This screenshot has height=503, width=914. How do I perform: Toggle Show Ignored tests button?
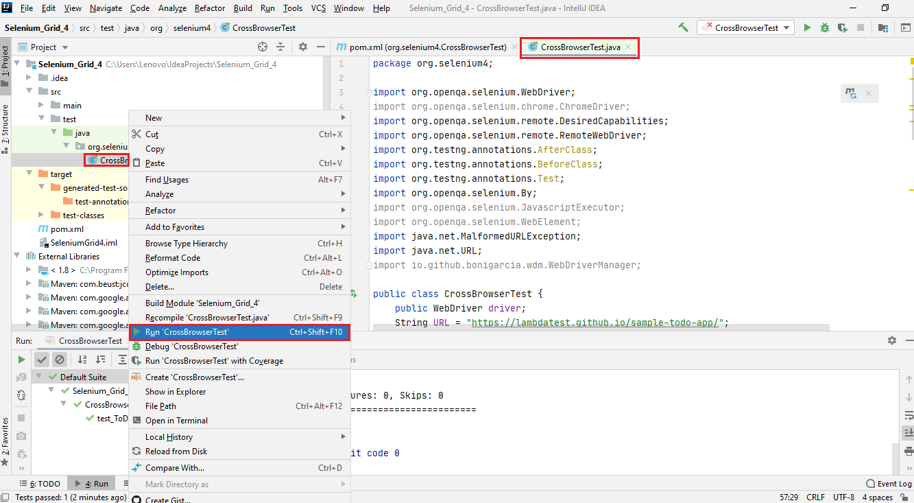60,359
